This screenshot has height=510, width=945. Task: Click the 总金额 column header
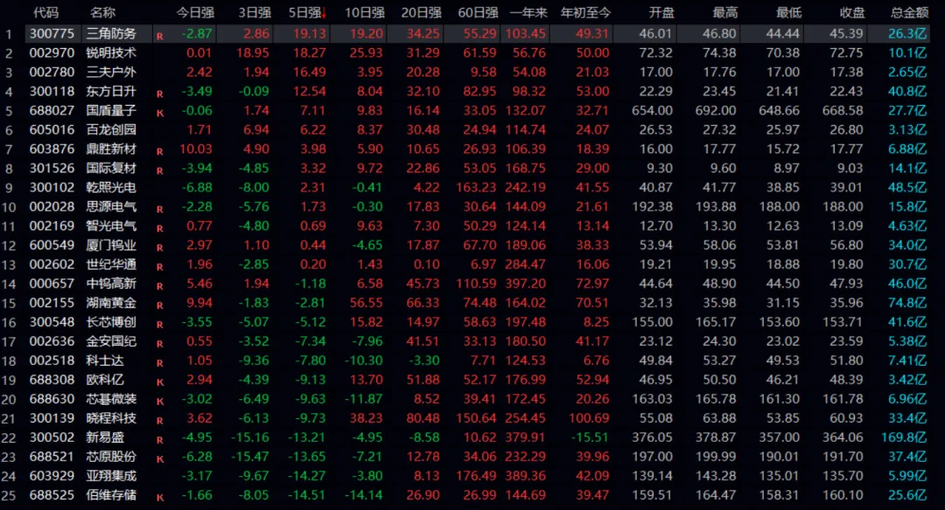click(909, 12)
